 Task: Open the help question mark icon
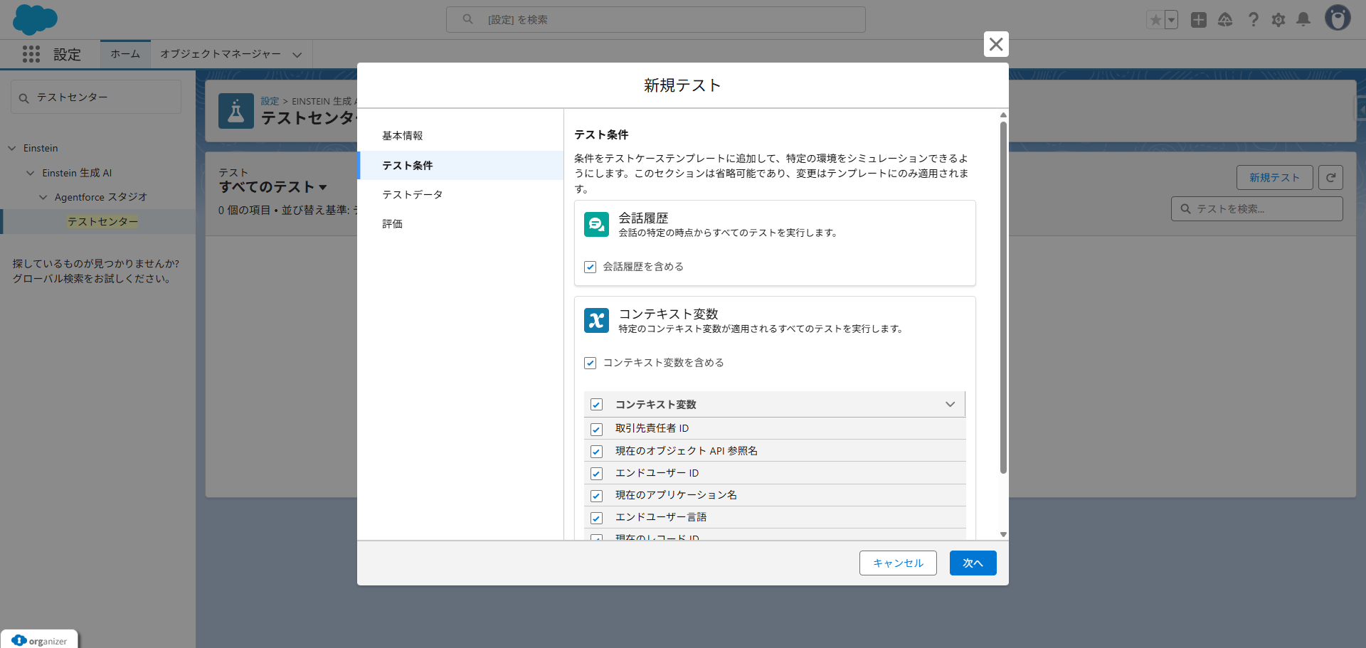click(x=1254, y=20)
